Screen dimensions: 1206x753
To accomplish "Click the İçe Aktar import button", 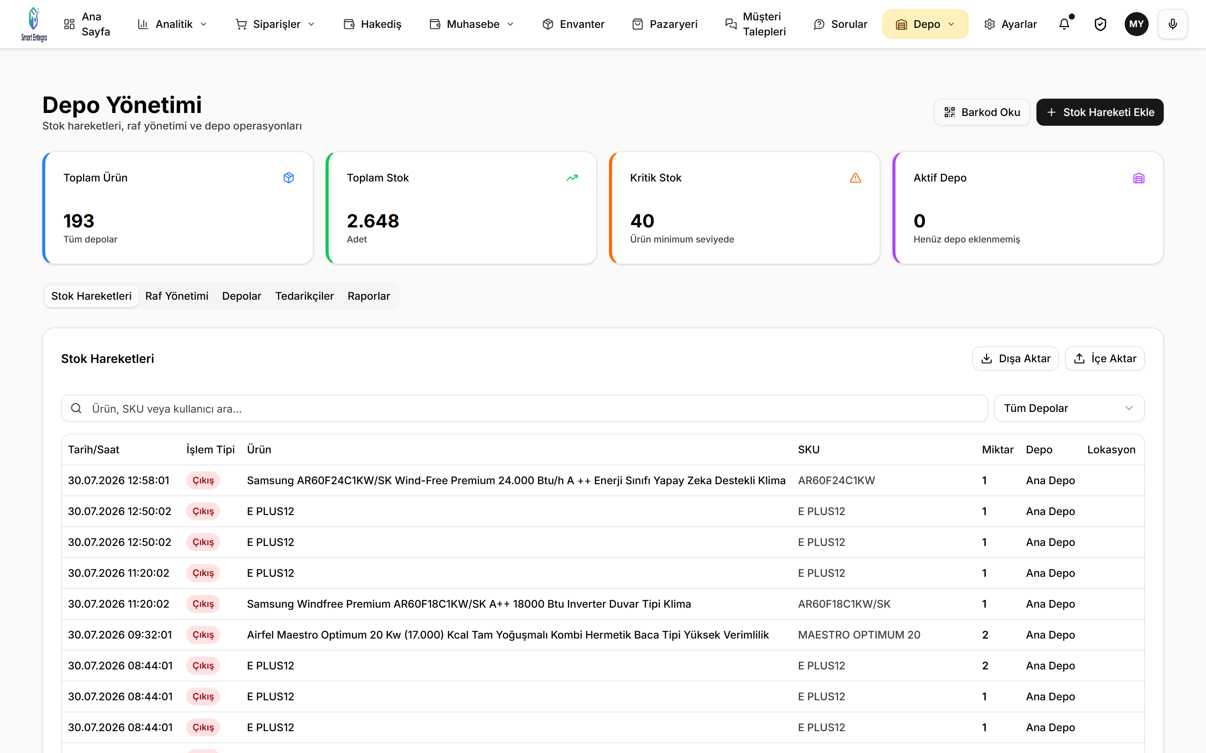I will click(x=1105, y=358).
